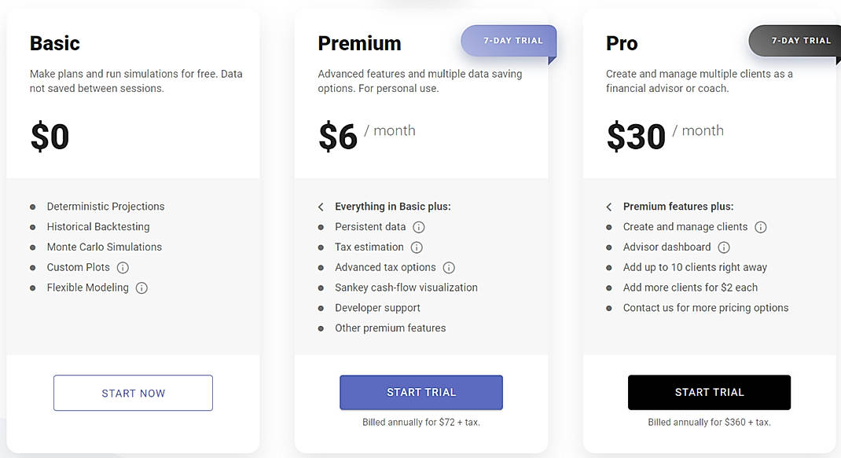Select the Pro plan heading
The height and width of the screenshot is (458, 841).
click(x=621, y=43)
